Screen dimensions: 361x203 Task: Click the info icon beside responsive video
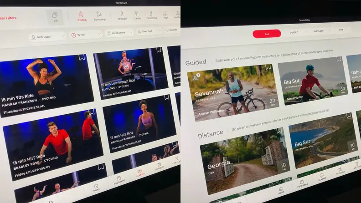[327, 110]
